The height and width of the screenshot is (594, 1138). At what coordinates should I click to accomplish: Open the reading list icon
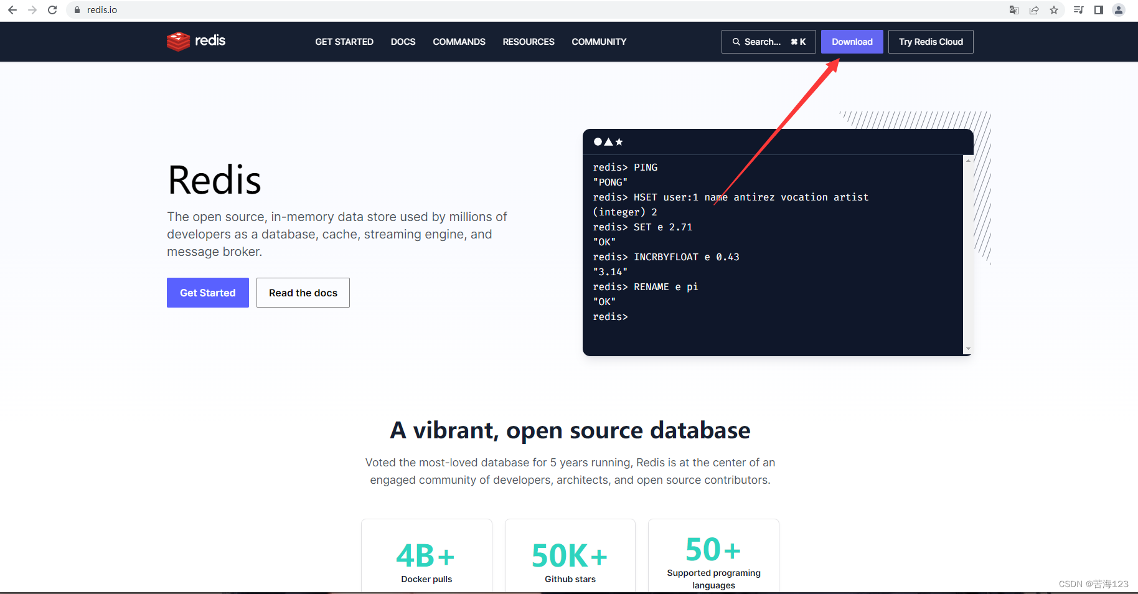[x=1079, y=10]
